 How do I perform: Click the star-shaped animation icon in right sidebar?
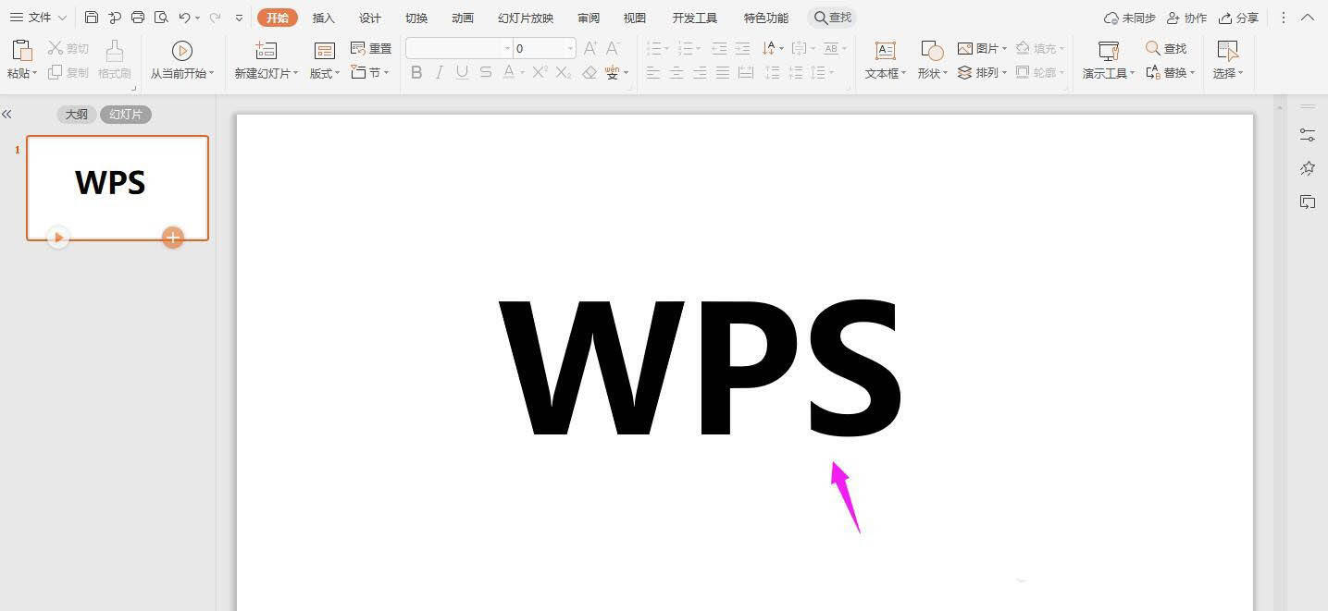1308,168
